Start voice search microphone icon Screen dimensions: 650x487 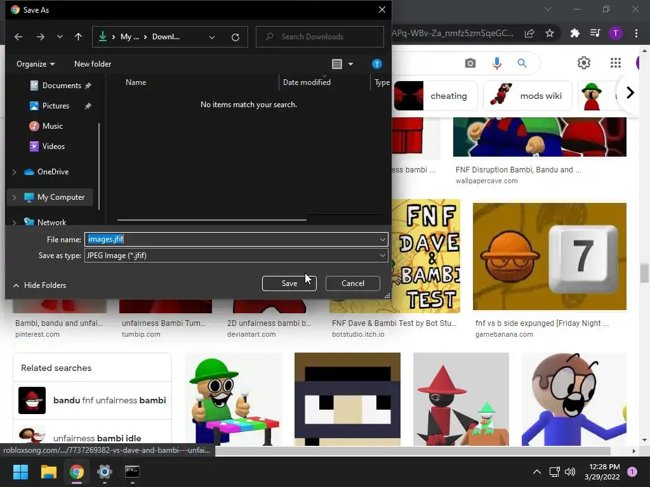(496, 63)
